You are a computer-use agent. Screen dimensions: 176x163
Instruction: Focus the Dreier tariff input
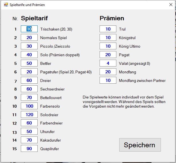29,81
